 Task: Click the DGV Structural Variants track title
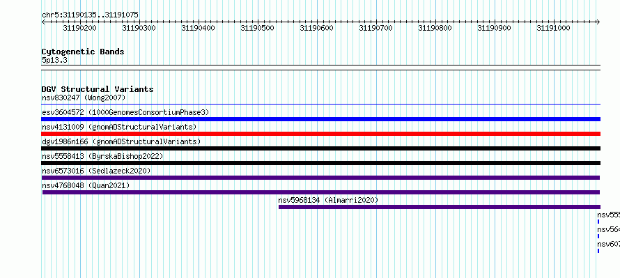point(98,89)
